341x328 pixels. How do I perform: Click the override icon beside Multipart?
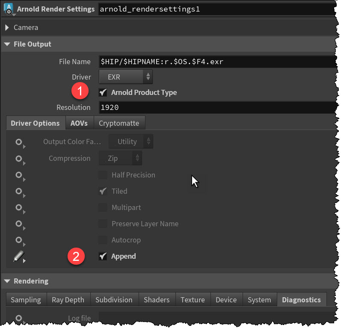19,208
